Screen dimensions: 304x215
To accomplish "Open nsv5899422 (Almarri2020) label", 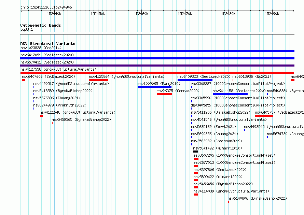I will 218,177.
